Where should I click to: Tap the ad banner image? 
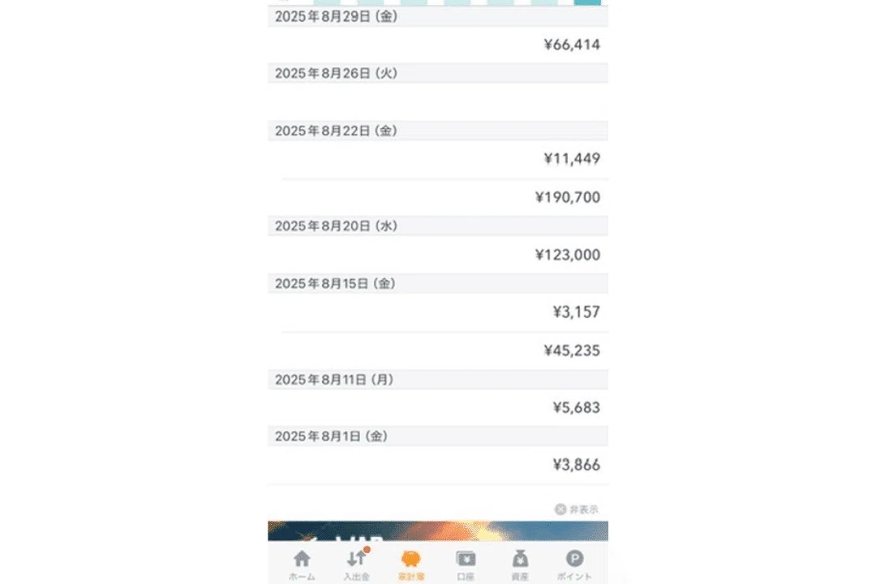pos(438,531)
